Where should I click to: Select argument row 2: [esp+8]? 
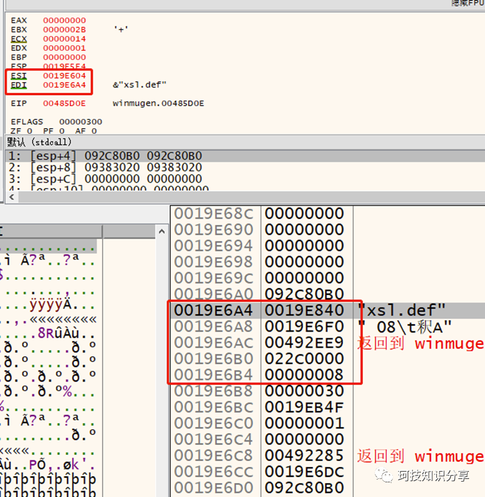pyautogui.click(x=245, y=167)
